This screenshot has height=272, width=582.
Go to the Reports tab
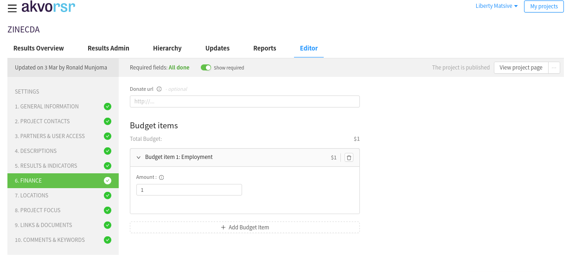(x=265, y=48)
